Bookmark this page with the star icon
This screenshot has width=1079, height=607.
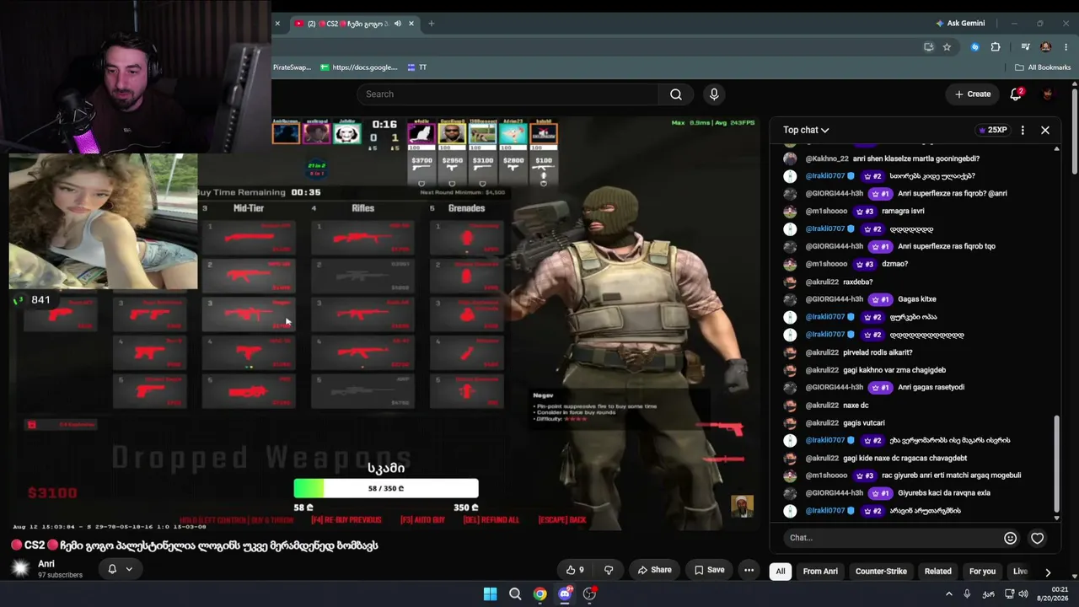pyautogui.click(x=947, y=47)
